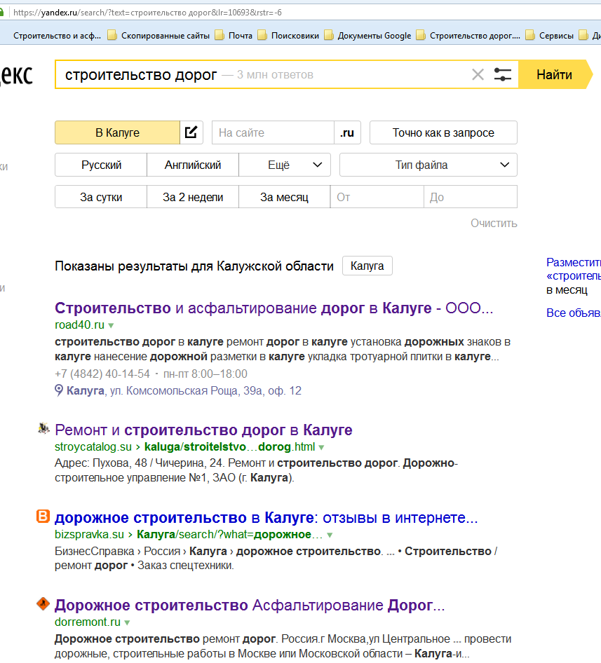Toggle the Русский language filter
Viewport: 601px width, 663px height.
point(101,165)
